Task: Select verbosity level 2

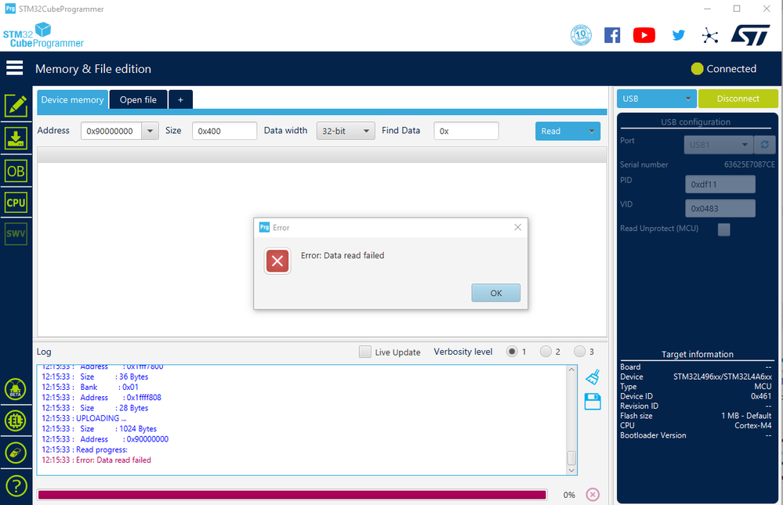Action: coord(546,352)
